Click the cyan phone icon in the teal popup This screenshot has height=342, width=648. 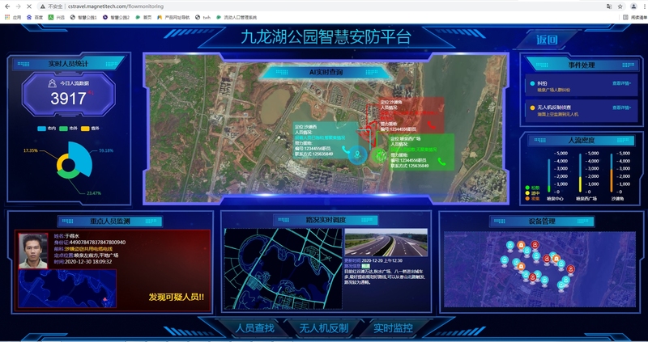[346, 150]
